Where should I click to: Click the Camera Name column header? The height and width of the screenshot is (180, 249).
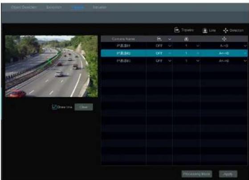tap(123, 39)
